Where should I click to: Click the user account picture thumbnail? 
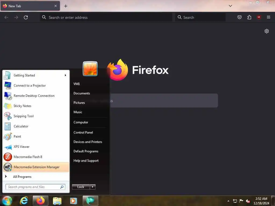point(90,69)
